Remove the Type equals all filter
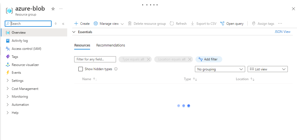This screenshot has width=297, height=140. point(148,59)
